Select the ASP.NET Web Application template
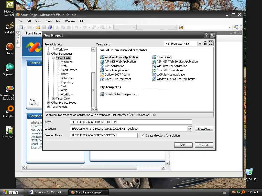This screenshot has width=262, height=196. click(118, 62)
